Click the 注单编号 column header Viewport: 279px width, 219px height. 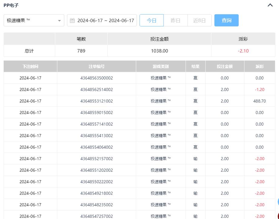point(96,66)
